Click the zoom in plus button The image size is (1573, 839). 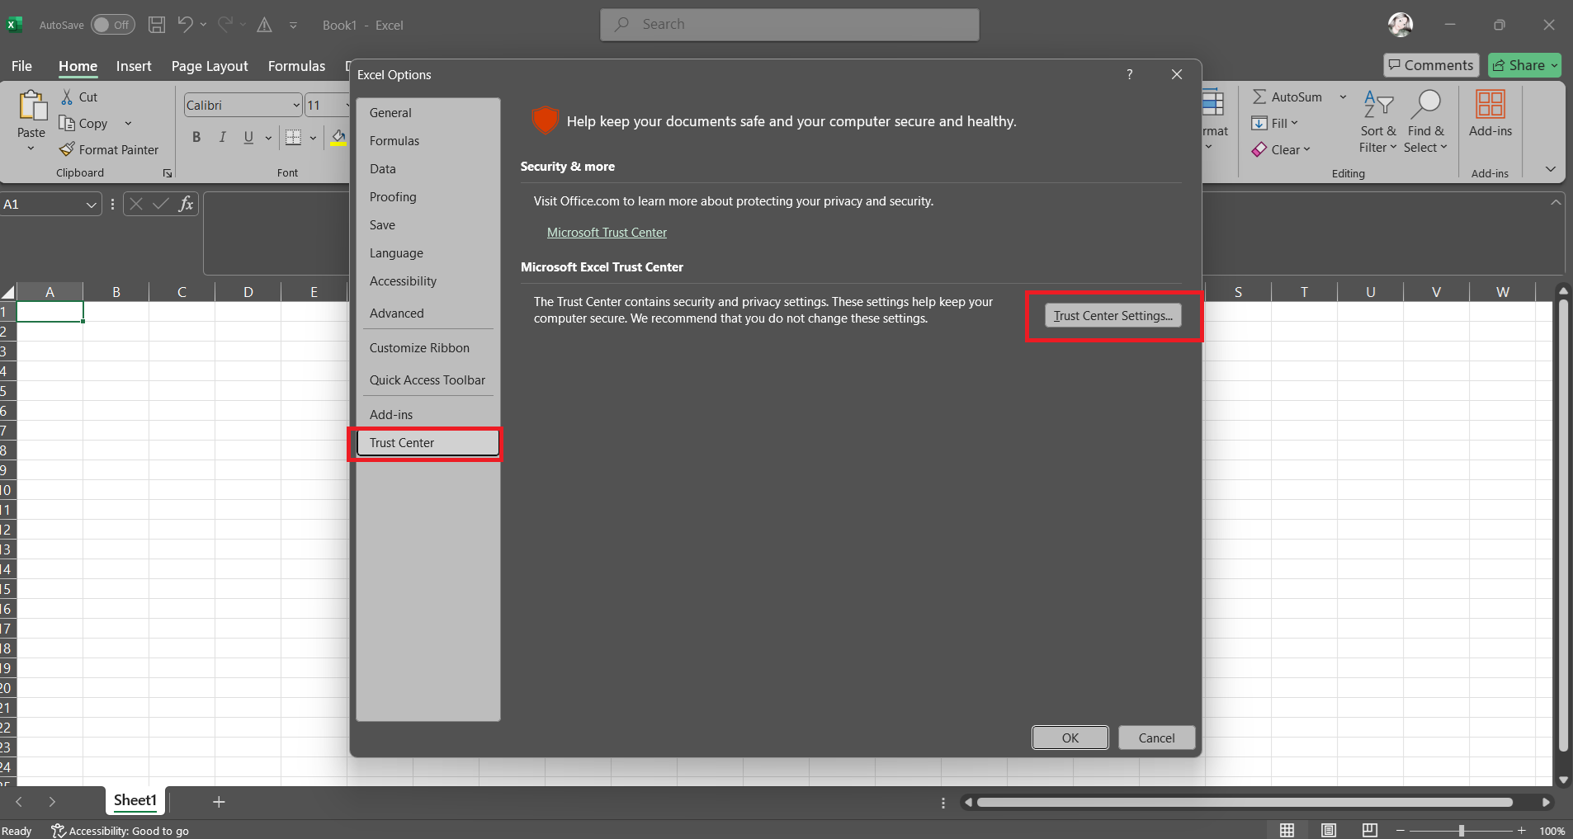pos(1522,831)
